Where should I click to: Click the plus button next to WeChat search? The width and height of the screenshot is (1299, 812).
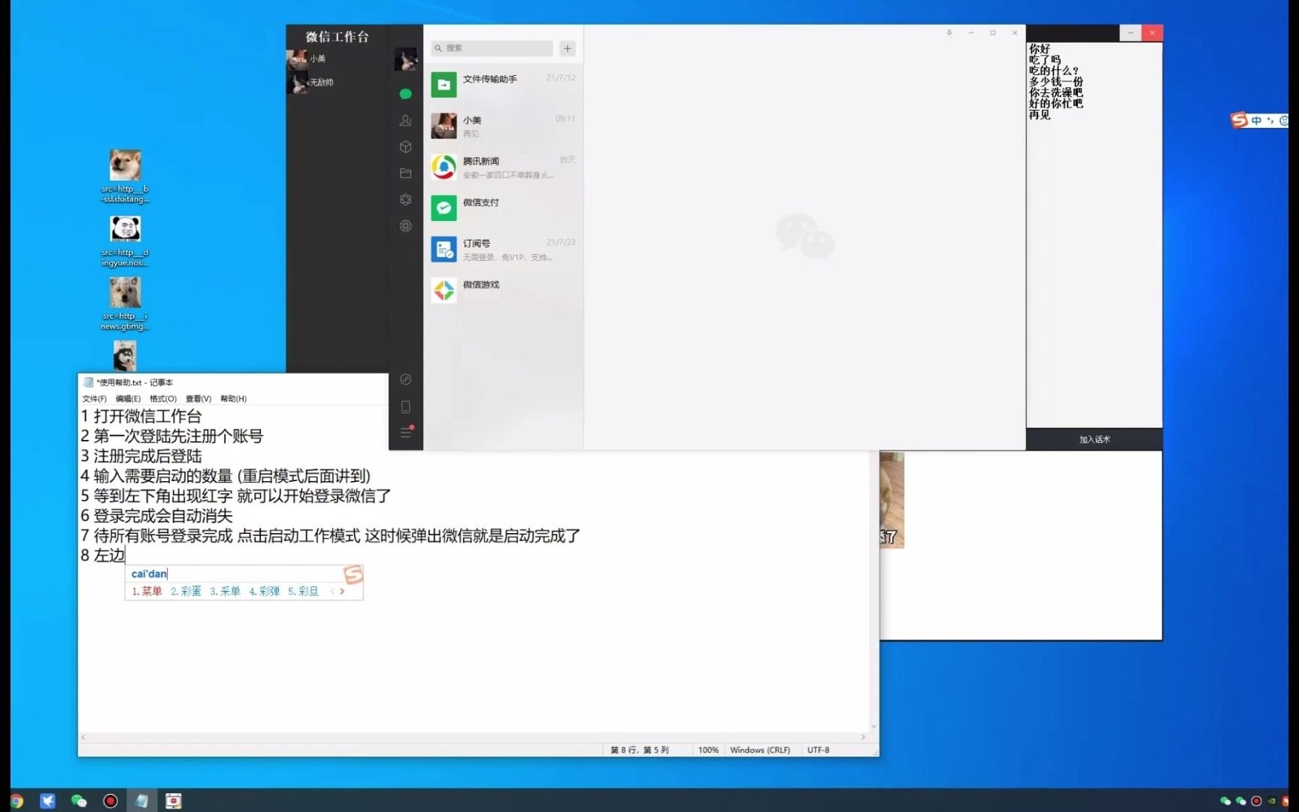568,48
